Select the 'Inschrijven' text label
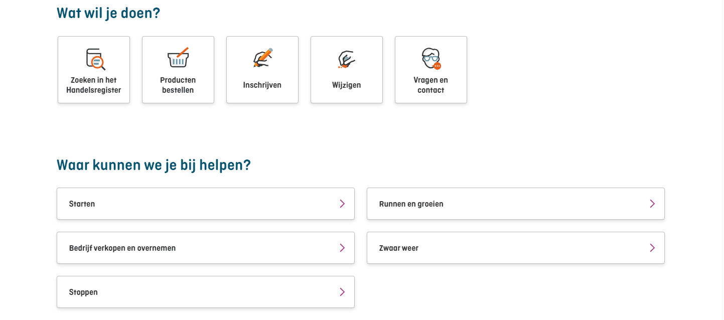 pyautogui.click(x=262, y=85)
